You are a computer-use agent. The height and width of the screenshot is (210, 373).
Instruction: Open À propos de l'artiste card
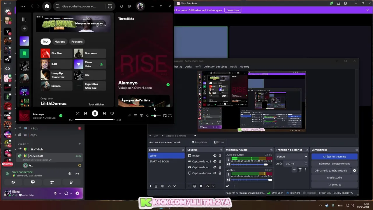[x=144, y=101]
